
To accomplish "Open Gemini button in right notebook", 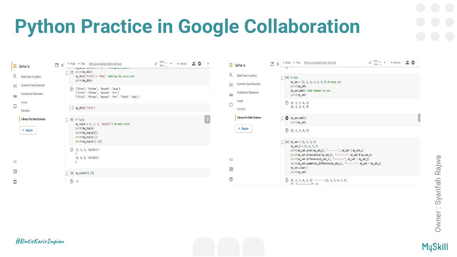I will point(396,62).
